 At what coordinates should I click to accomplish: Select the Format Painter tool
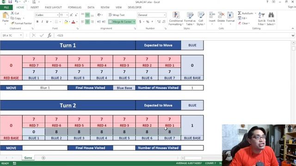[21, 24]
